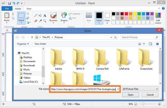Screen dimensions: 167x108
Task: Click the Search Pictures box
Action: pos(140,37)
